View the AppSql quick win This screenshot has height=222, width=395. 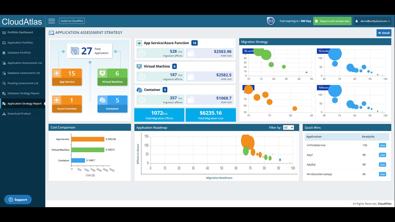382,165
